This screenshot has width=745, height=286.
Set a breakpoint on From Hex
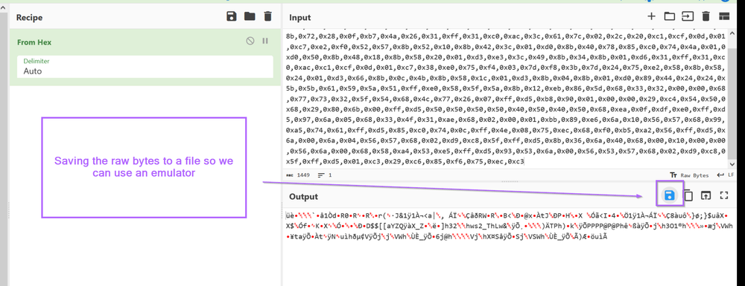[x=265, y=41]
